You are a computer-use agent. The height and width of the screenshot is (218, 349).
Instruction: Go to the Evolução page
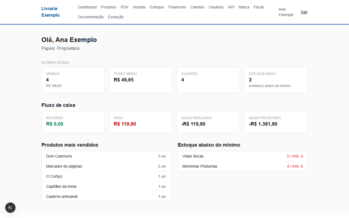(x=116, y=17)
